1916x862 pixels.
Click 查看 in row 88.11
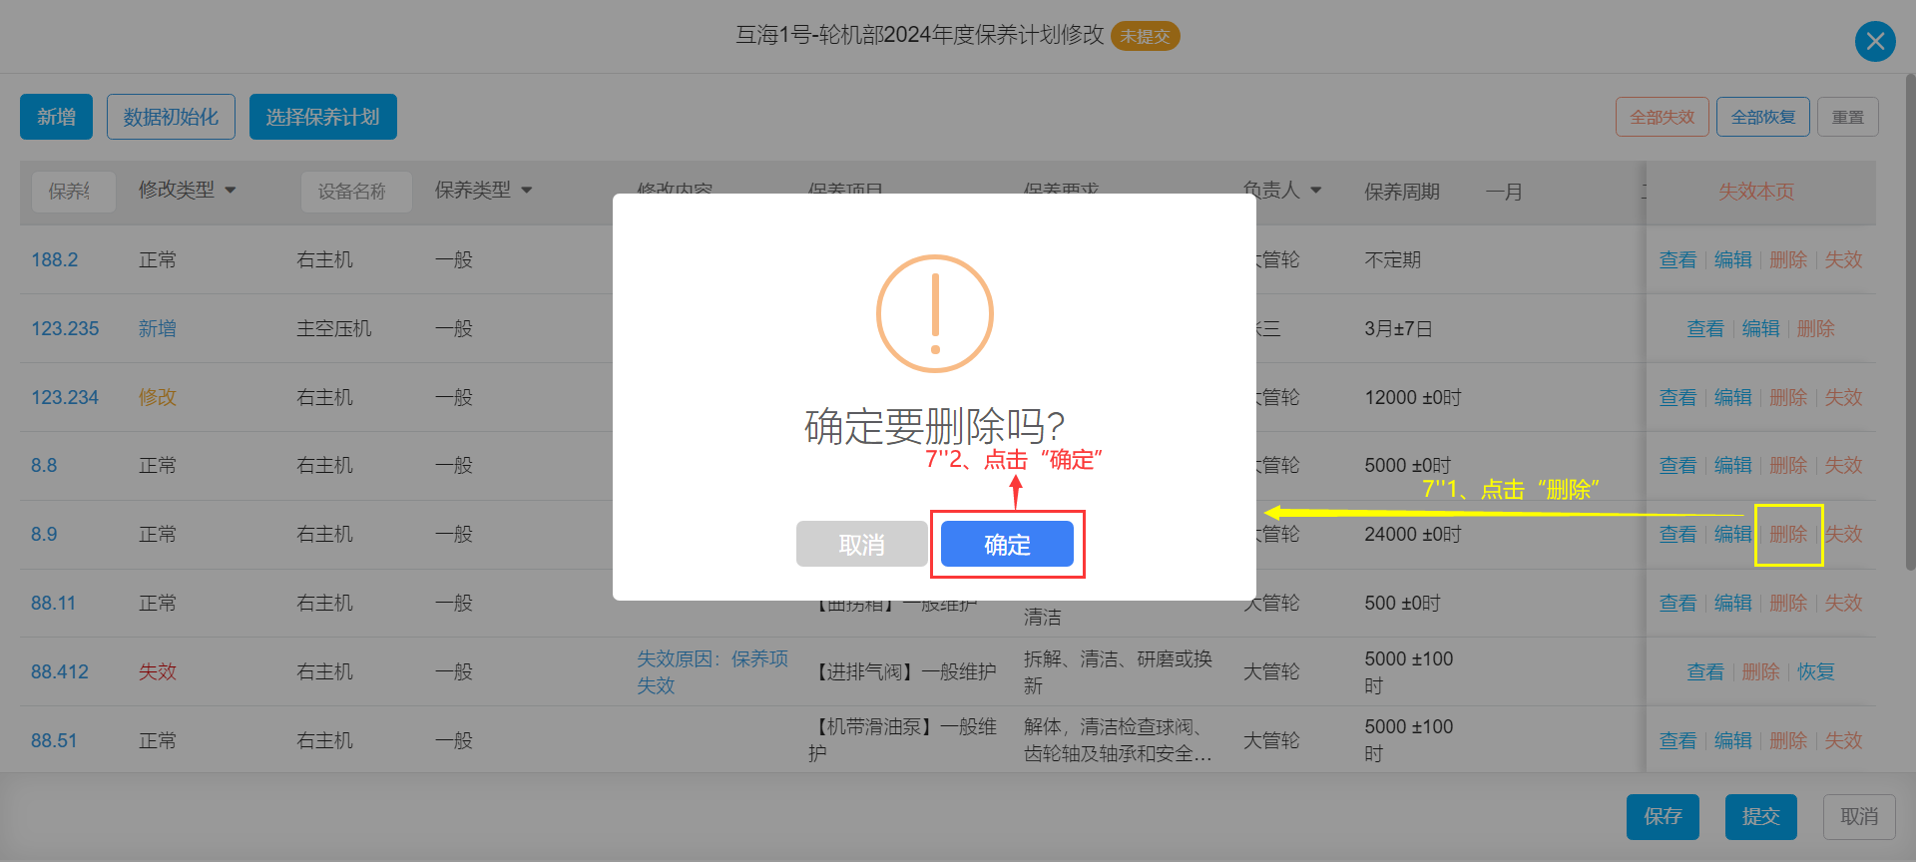pyautogui.click(x=1677, y=603)
